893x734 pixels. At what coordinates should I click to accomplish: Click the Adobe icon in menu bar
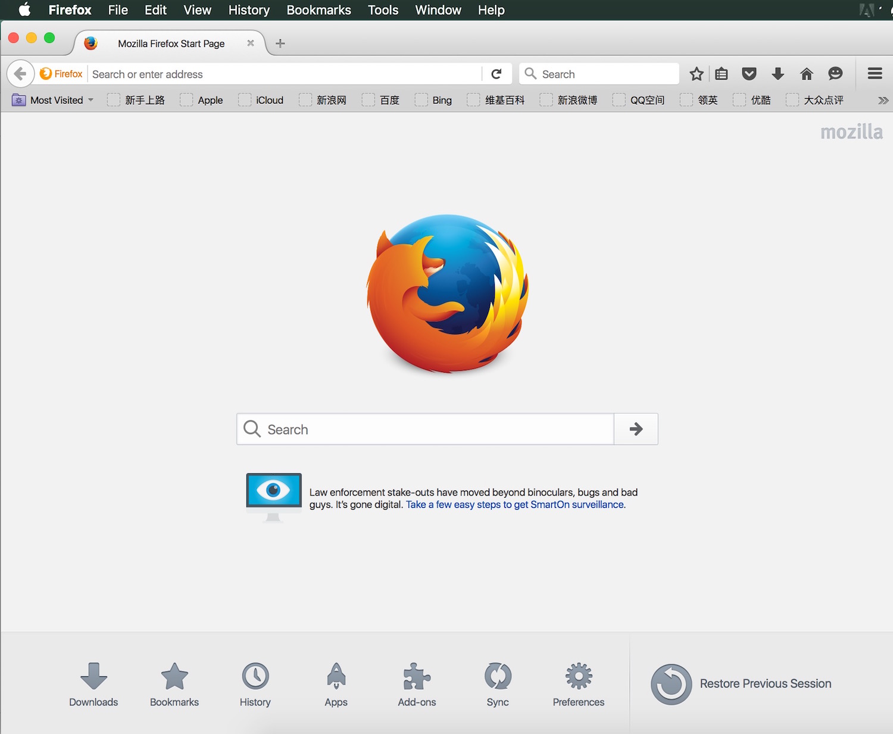point(867,10)
